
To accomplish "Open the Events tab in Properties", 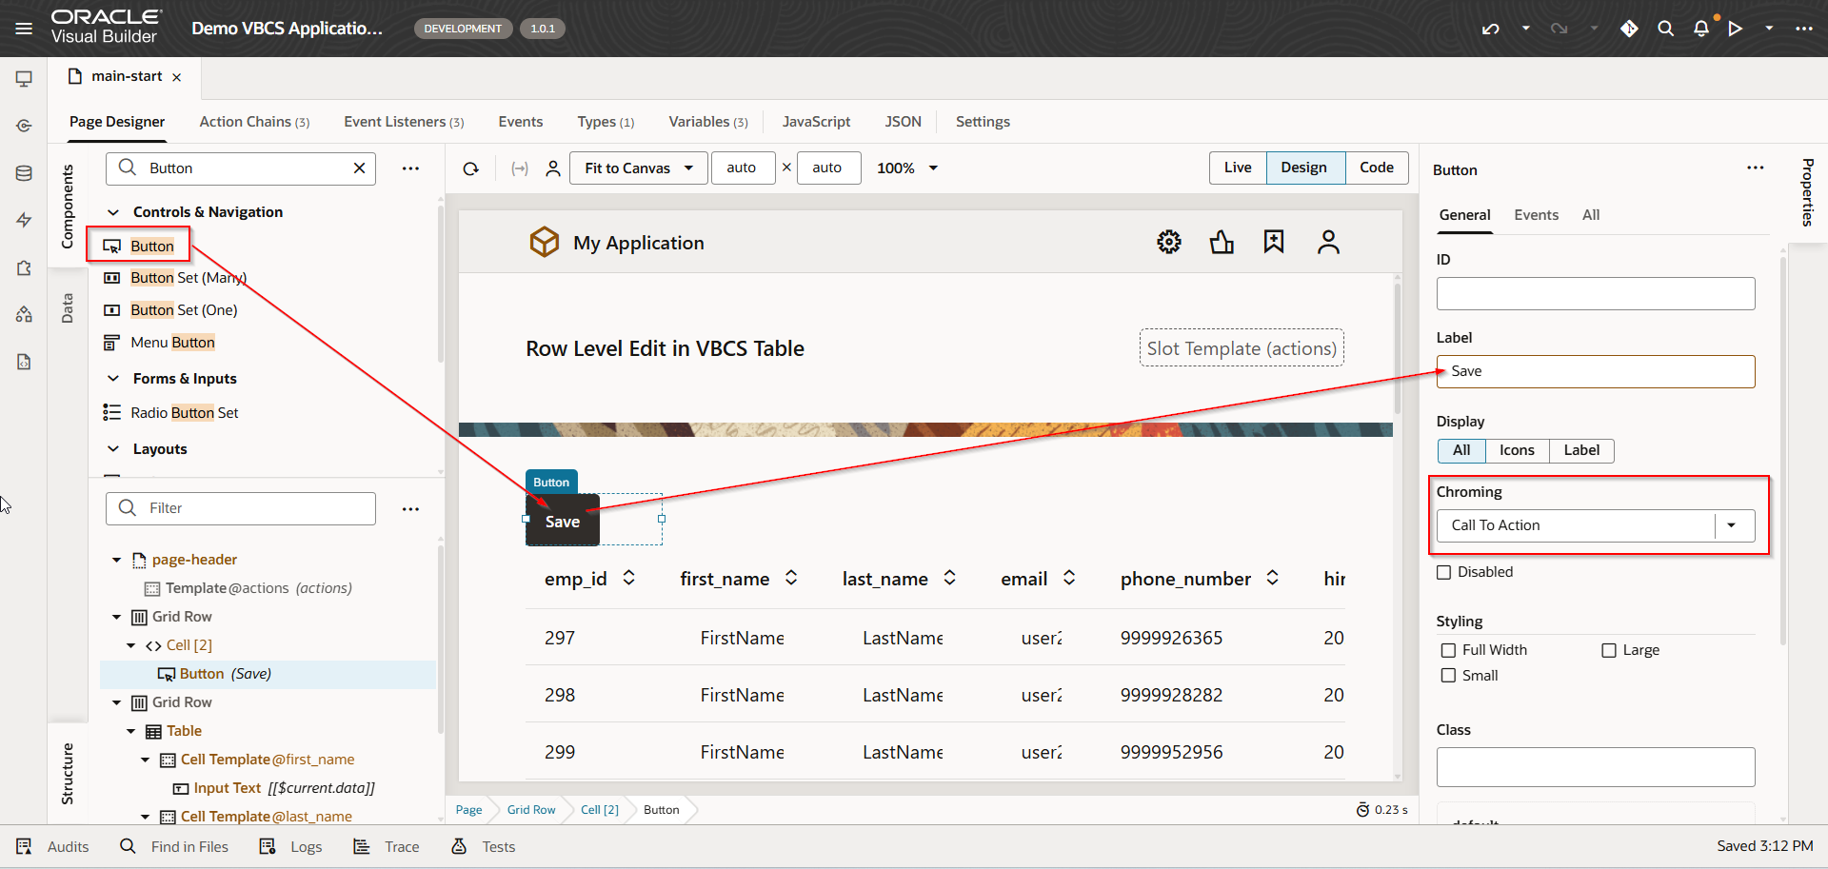I will (1536, 215).
